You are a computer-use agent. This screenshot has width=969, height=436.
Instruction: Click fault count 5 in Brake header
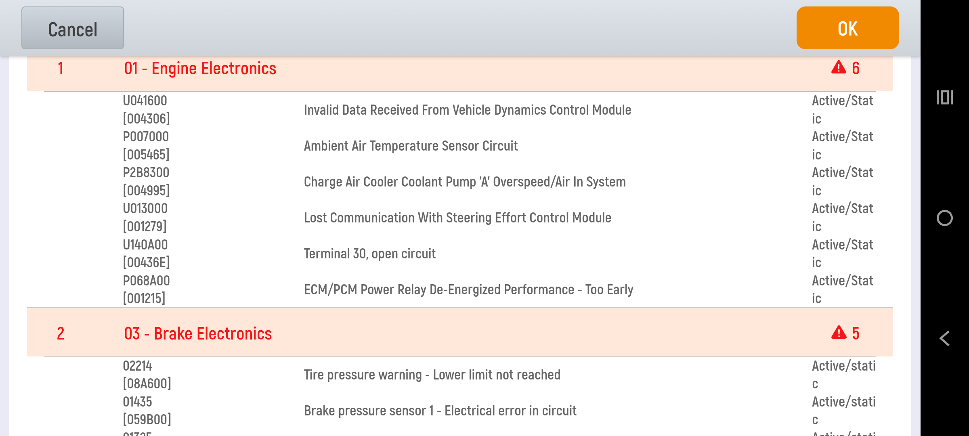(x=856, y=333)
